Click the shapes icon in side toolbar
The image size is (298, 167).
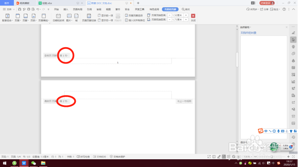click(x=293, y=54)
